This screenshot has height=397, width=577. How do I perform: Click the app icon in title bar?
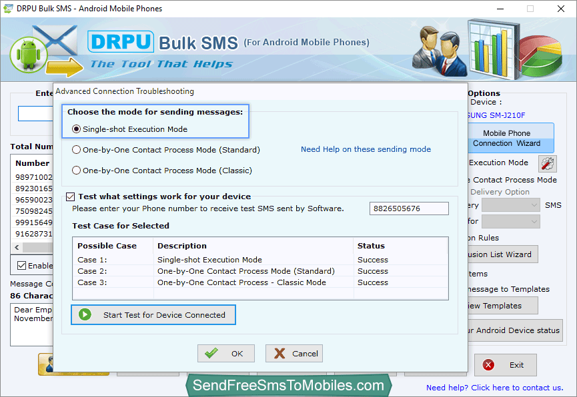click(8, 9)
